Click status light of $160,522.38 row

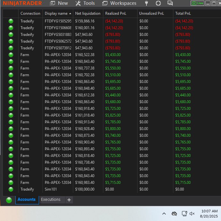[x=11, y=55]
